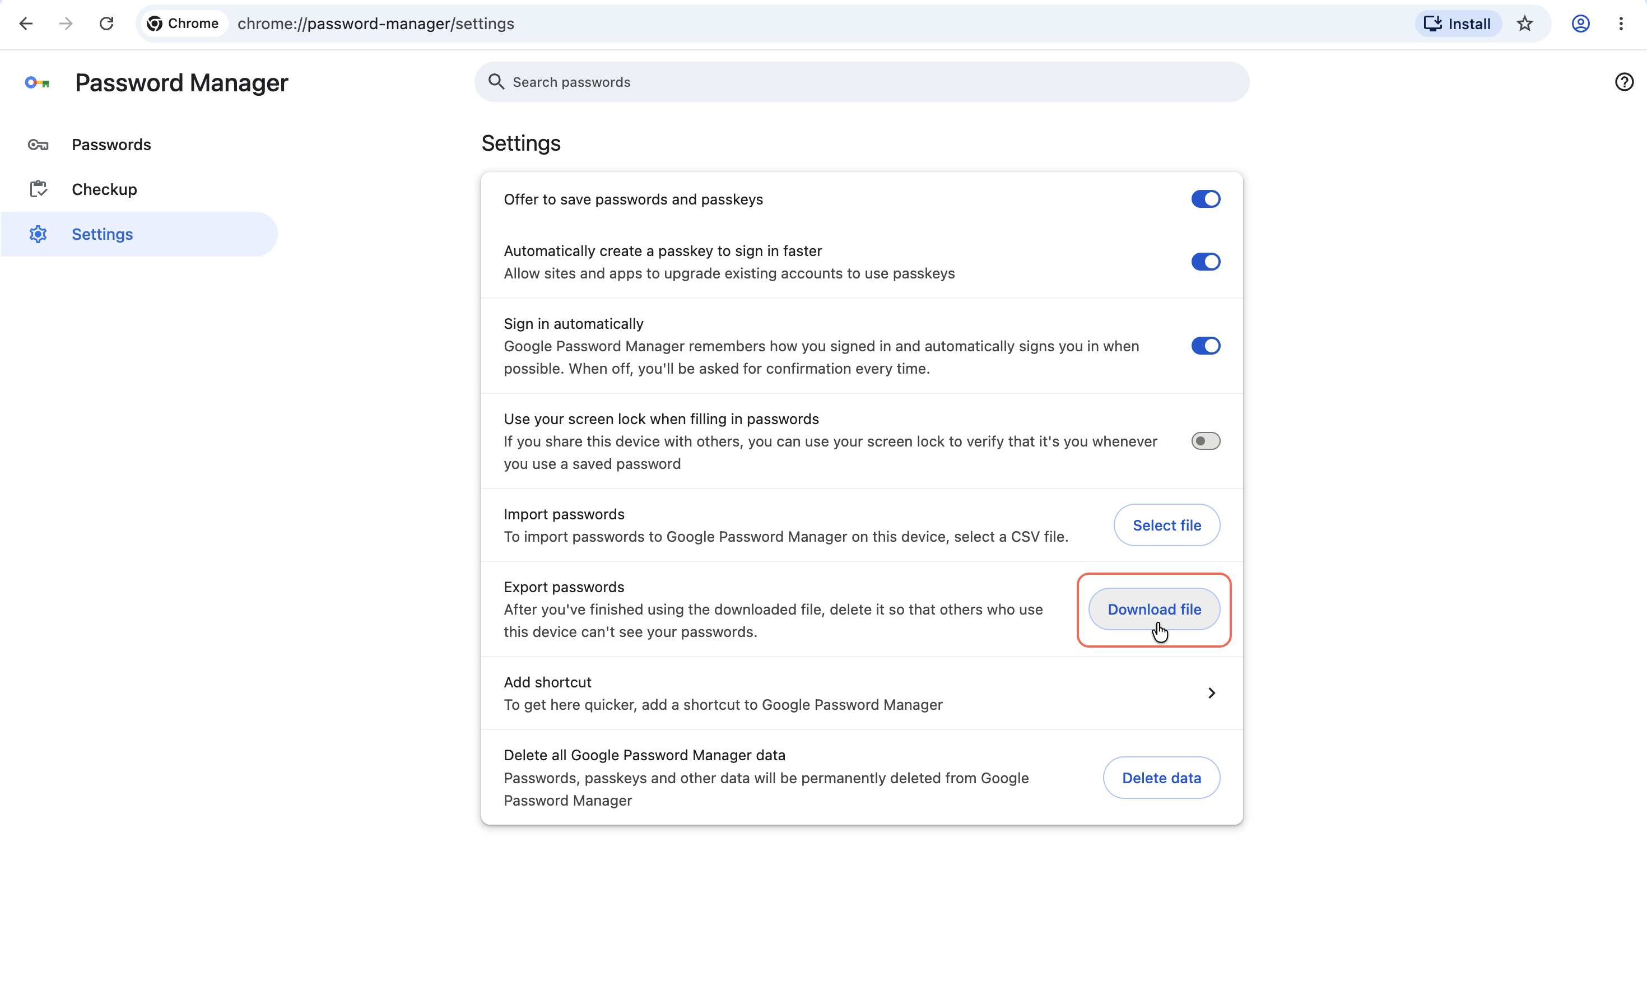
Task: Click the Add shortcut row title
Action: (547, 682)
